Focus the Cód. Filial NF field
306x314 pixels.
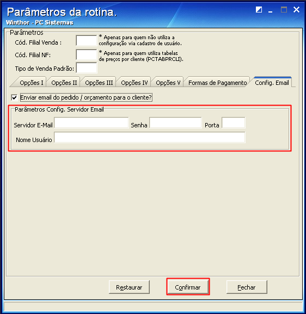click(87, 54)
